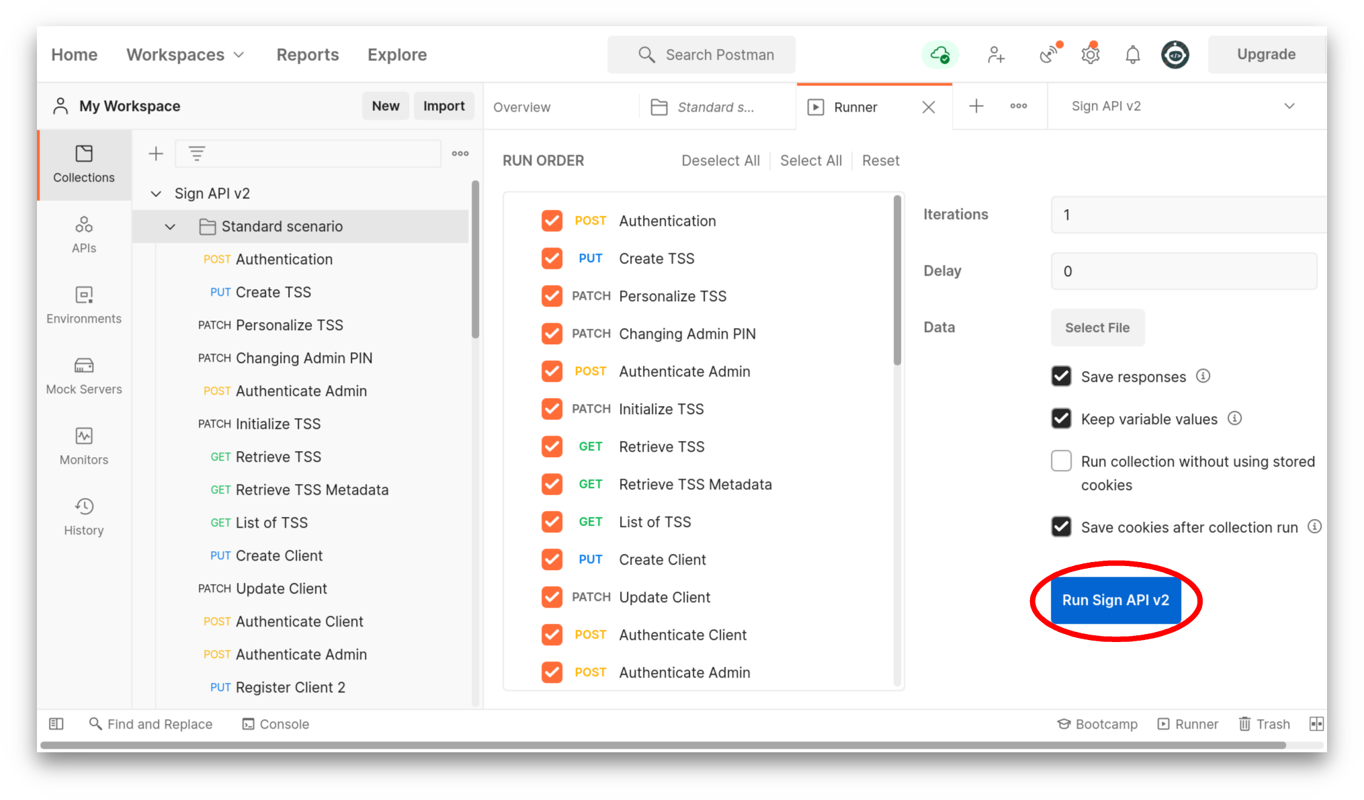Open the Workspaces dropdown menu

click(x=185, y=54)
